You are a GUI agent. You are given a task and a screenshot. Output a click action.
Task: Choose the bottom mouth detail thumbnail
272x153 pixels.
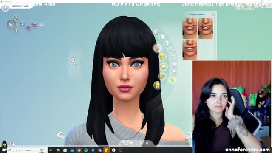(x=190, y=50)
